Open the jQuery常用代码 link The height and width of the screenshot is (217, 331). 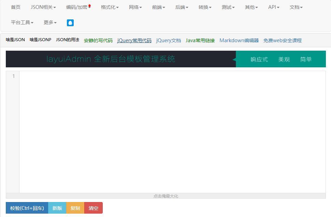[x=134, y=40]
